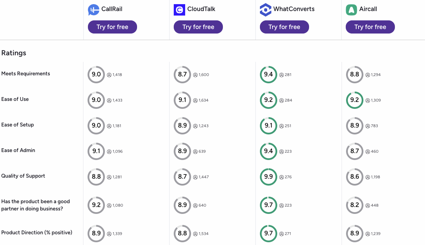The image size is (425, 245).
Task: Click the WhatConverts logo icon
Action: tap(265, 10)
